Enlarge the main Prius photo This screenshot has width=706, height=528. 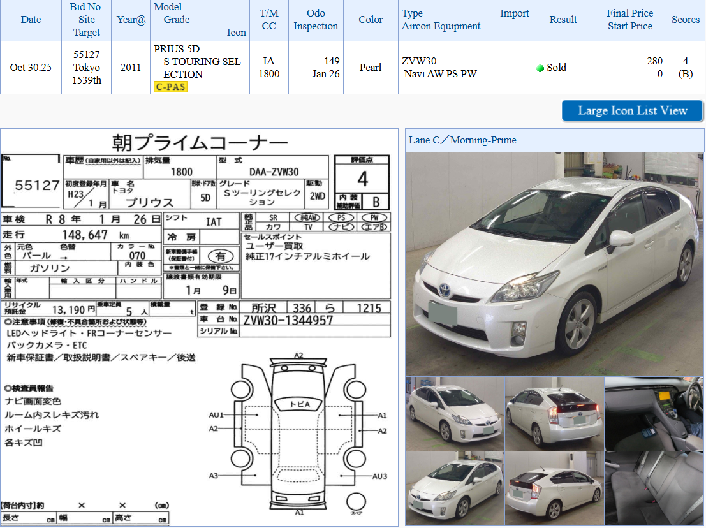554,263
